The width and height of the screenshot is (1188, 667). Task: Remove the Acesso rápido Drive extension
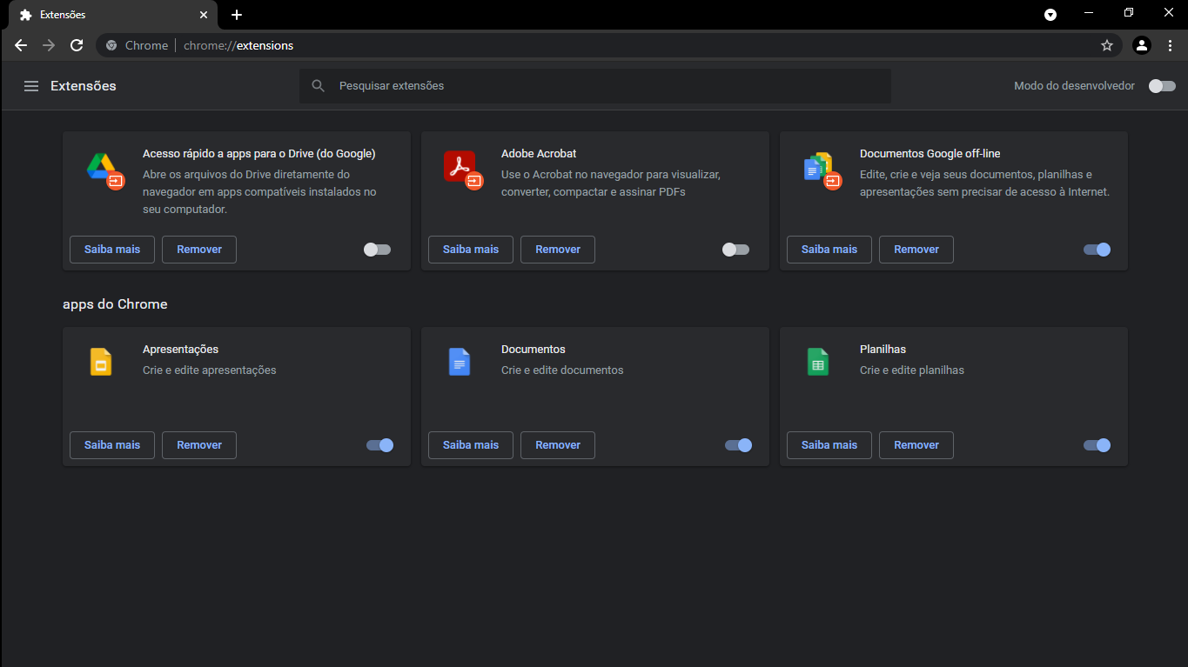point(199,250)
